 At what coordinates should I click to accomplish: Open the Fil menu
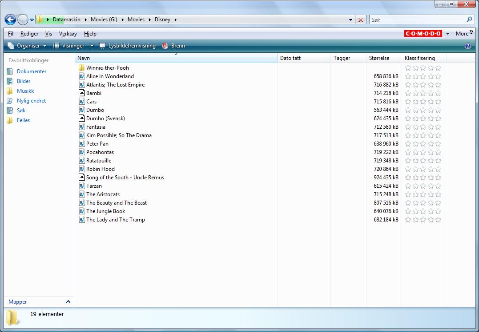11,34
